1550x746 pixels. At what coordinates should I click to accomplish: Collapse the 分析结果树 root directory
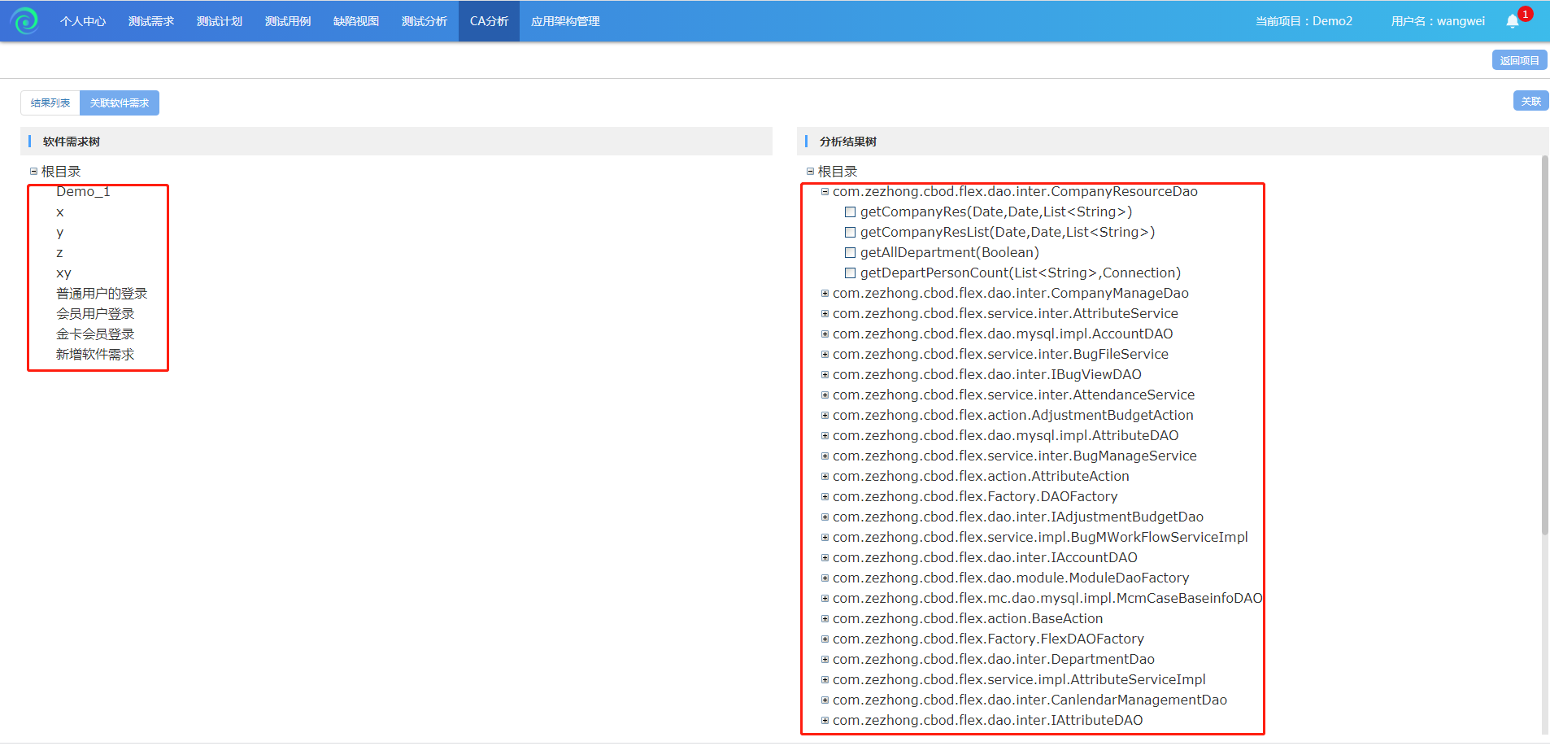pyautogui.click(x=810, y=172)
